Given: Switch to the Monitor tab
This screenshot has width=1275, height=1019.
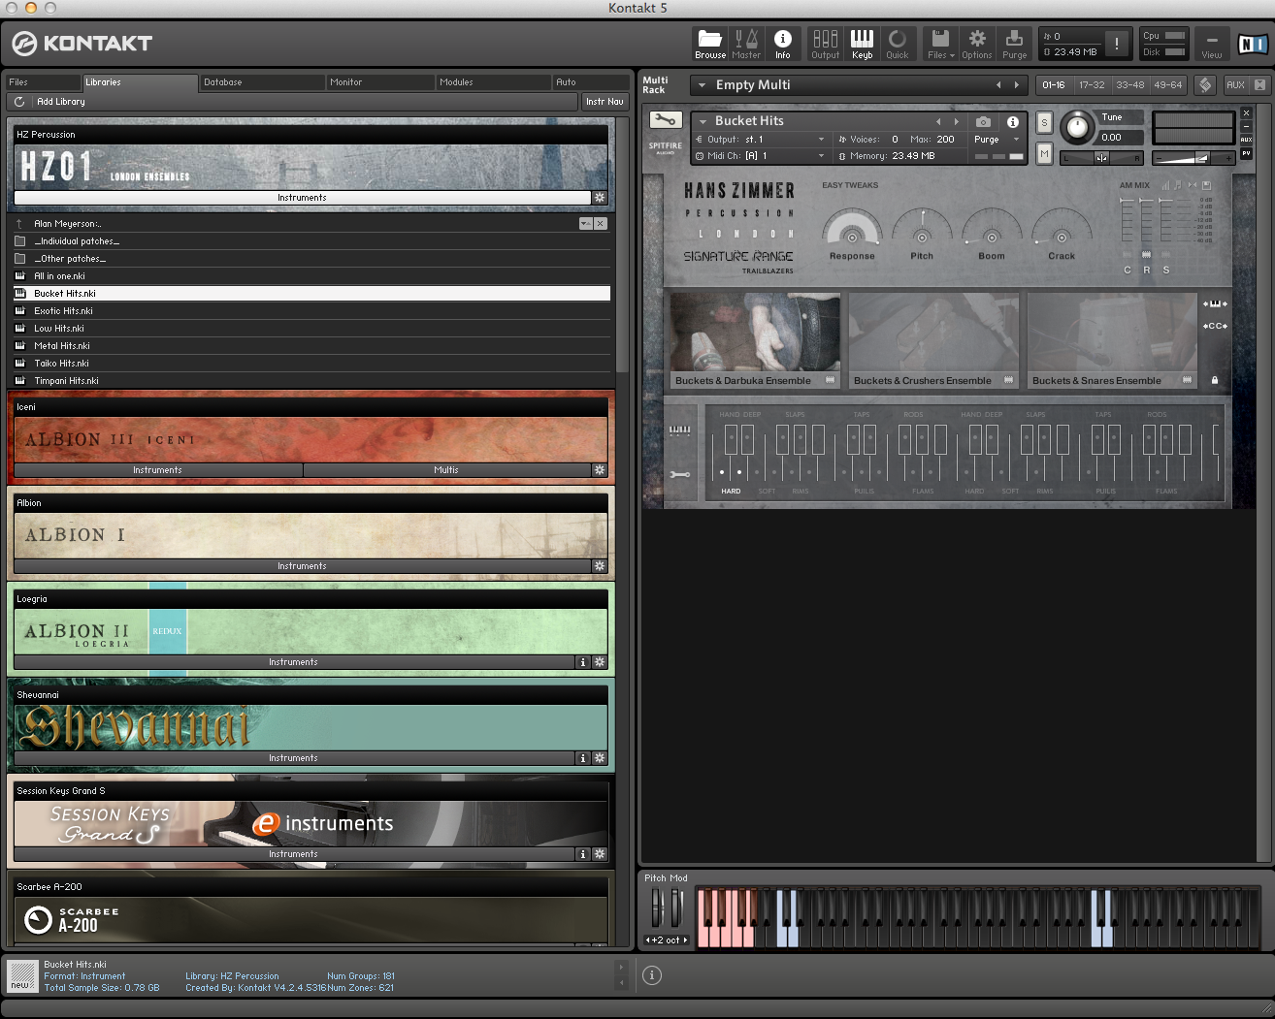Looking at the screenshot, I should pyautogui.click(x=380, y=82).
